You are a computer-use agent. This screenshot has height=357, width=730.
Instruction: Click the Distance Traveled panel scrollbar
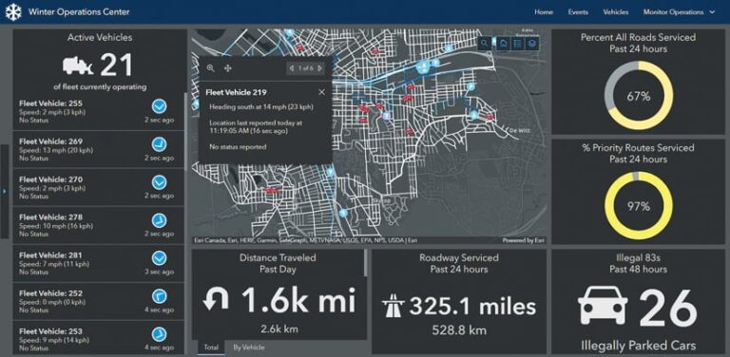pyautogui.click(x=365, y=263)
